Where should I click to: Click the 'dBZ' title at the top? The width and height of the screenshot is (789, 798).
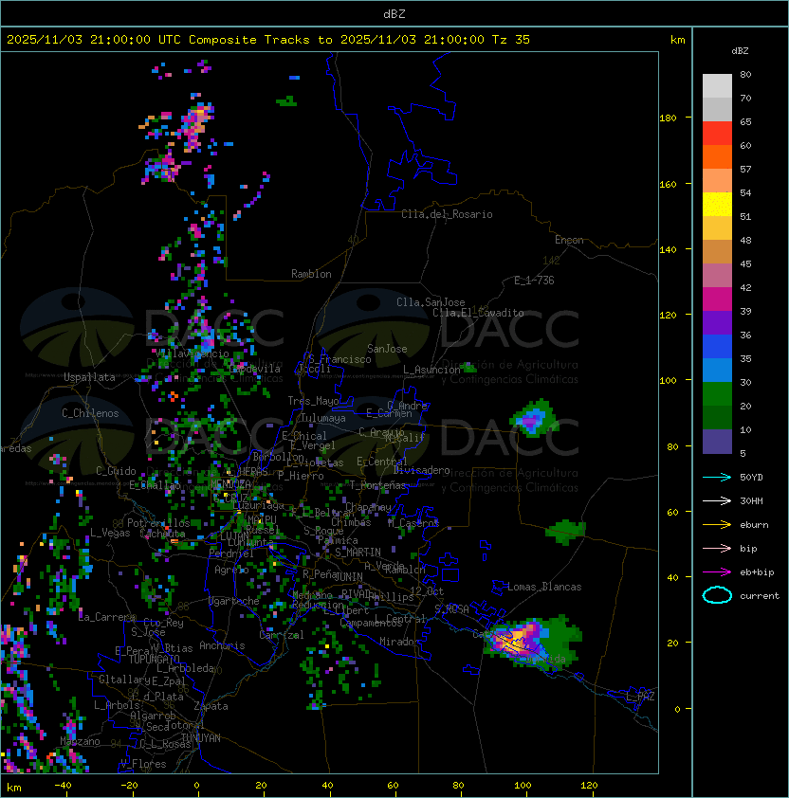click(394, 14)
